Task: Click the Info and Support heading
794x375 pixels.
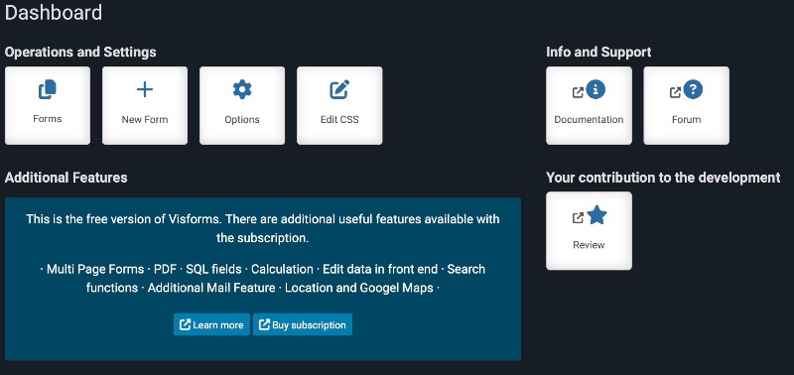Action: tap(598, 53)
